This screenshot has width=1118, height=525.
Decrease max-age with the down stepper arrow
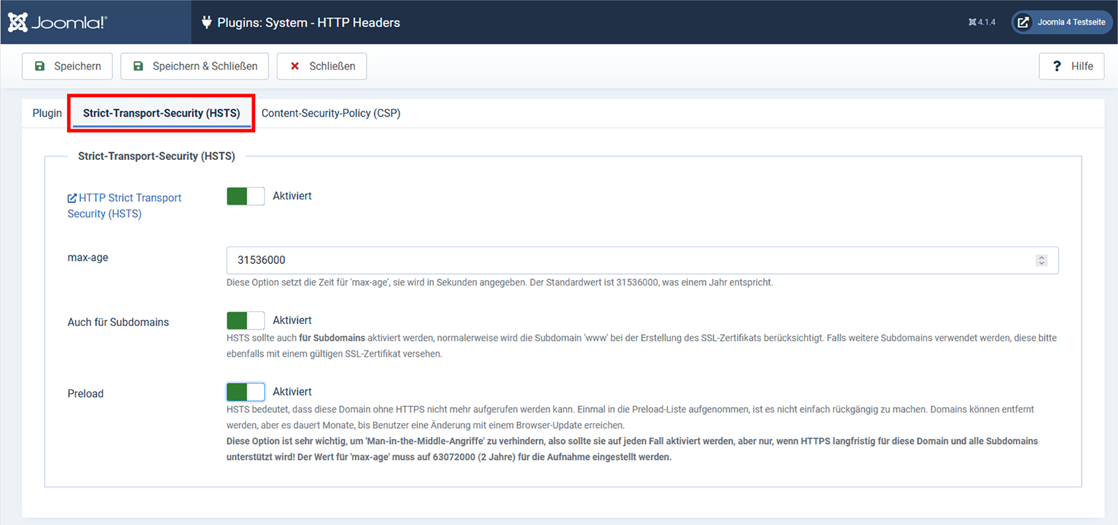point(1042,263)
